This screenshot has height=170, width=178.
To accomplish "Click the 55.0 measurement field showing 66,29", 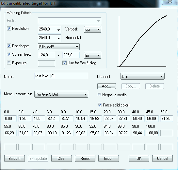I will pyautogui.click(x=10, y=133).
